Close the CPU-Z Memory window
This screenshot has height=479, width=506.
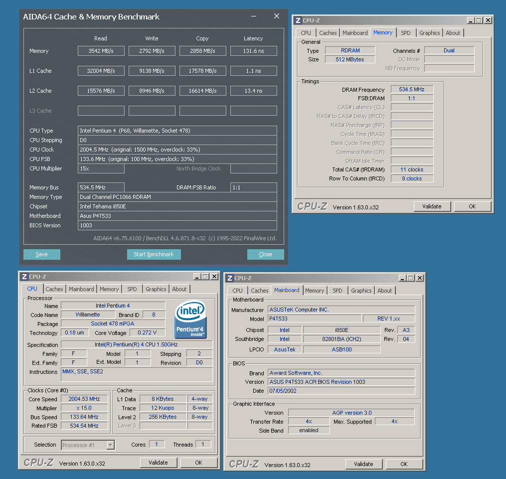pos(488,20)
